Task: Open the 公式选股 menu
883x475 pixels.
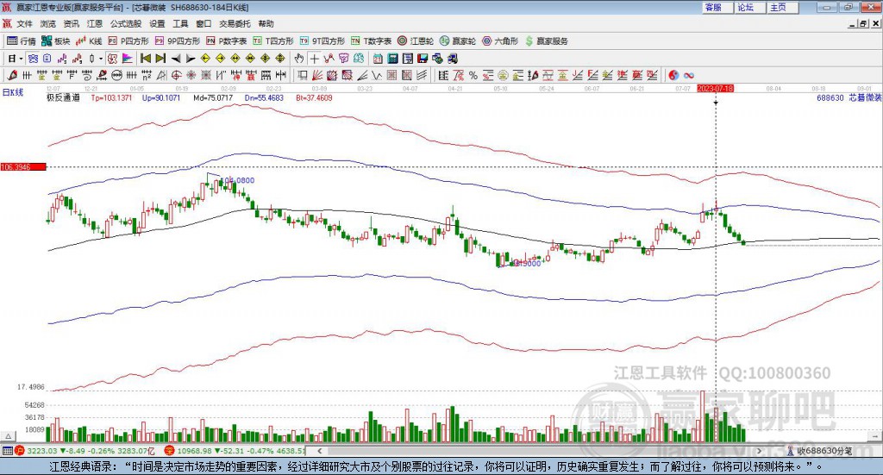Action: pos(125,23)
